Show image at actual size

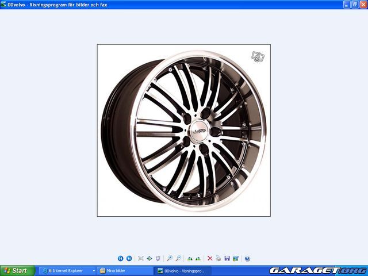click(149, 258)
